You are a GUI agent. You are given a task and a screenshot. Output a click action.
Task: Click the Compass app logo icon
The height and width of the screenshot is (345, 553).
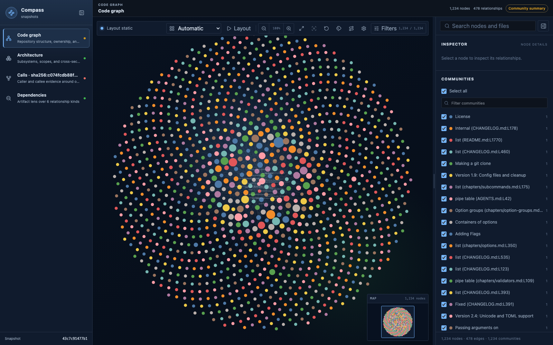11,13
